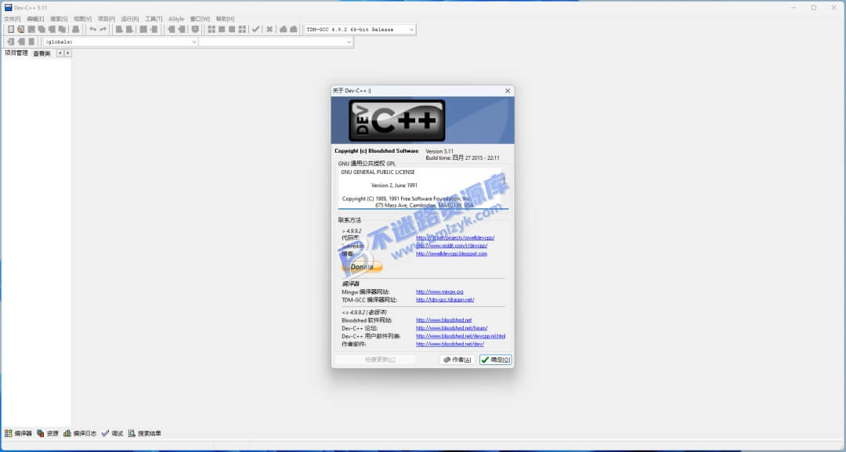Click the orange Donate button

(362, 267)
